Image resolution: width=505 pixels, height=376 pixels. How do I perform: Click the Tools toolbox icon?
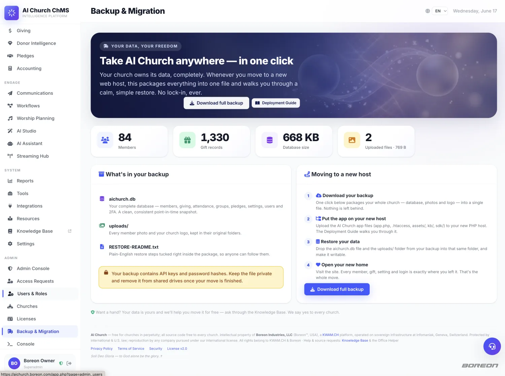coord(10,193)
